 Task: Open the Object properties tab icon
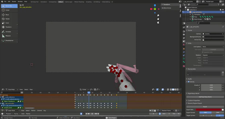click(184, 49)
